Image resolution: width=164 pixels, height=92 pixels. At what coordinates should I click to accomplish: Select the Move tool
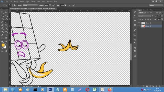click(6, 13)
